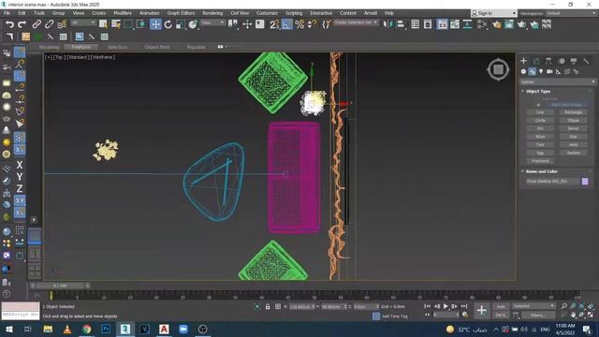This screenshot has height=337, width=599.
Task: Click the Mirror tool icon
Action: coord(387,24)
